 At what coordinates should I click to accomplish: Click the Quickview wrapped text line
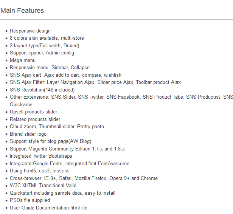coord(21,105)
